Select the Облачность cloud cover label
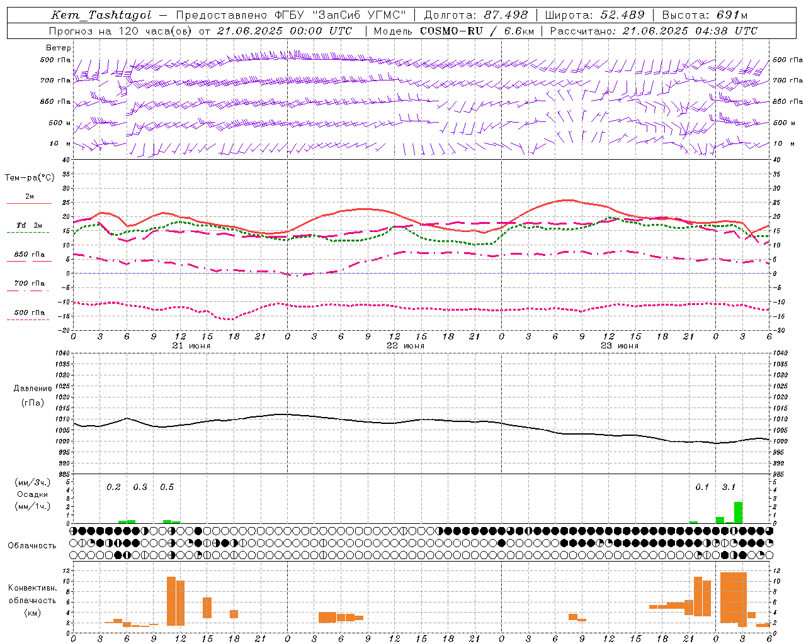This screenshot has height=644, width=806. (32, 546)
